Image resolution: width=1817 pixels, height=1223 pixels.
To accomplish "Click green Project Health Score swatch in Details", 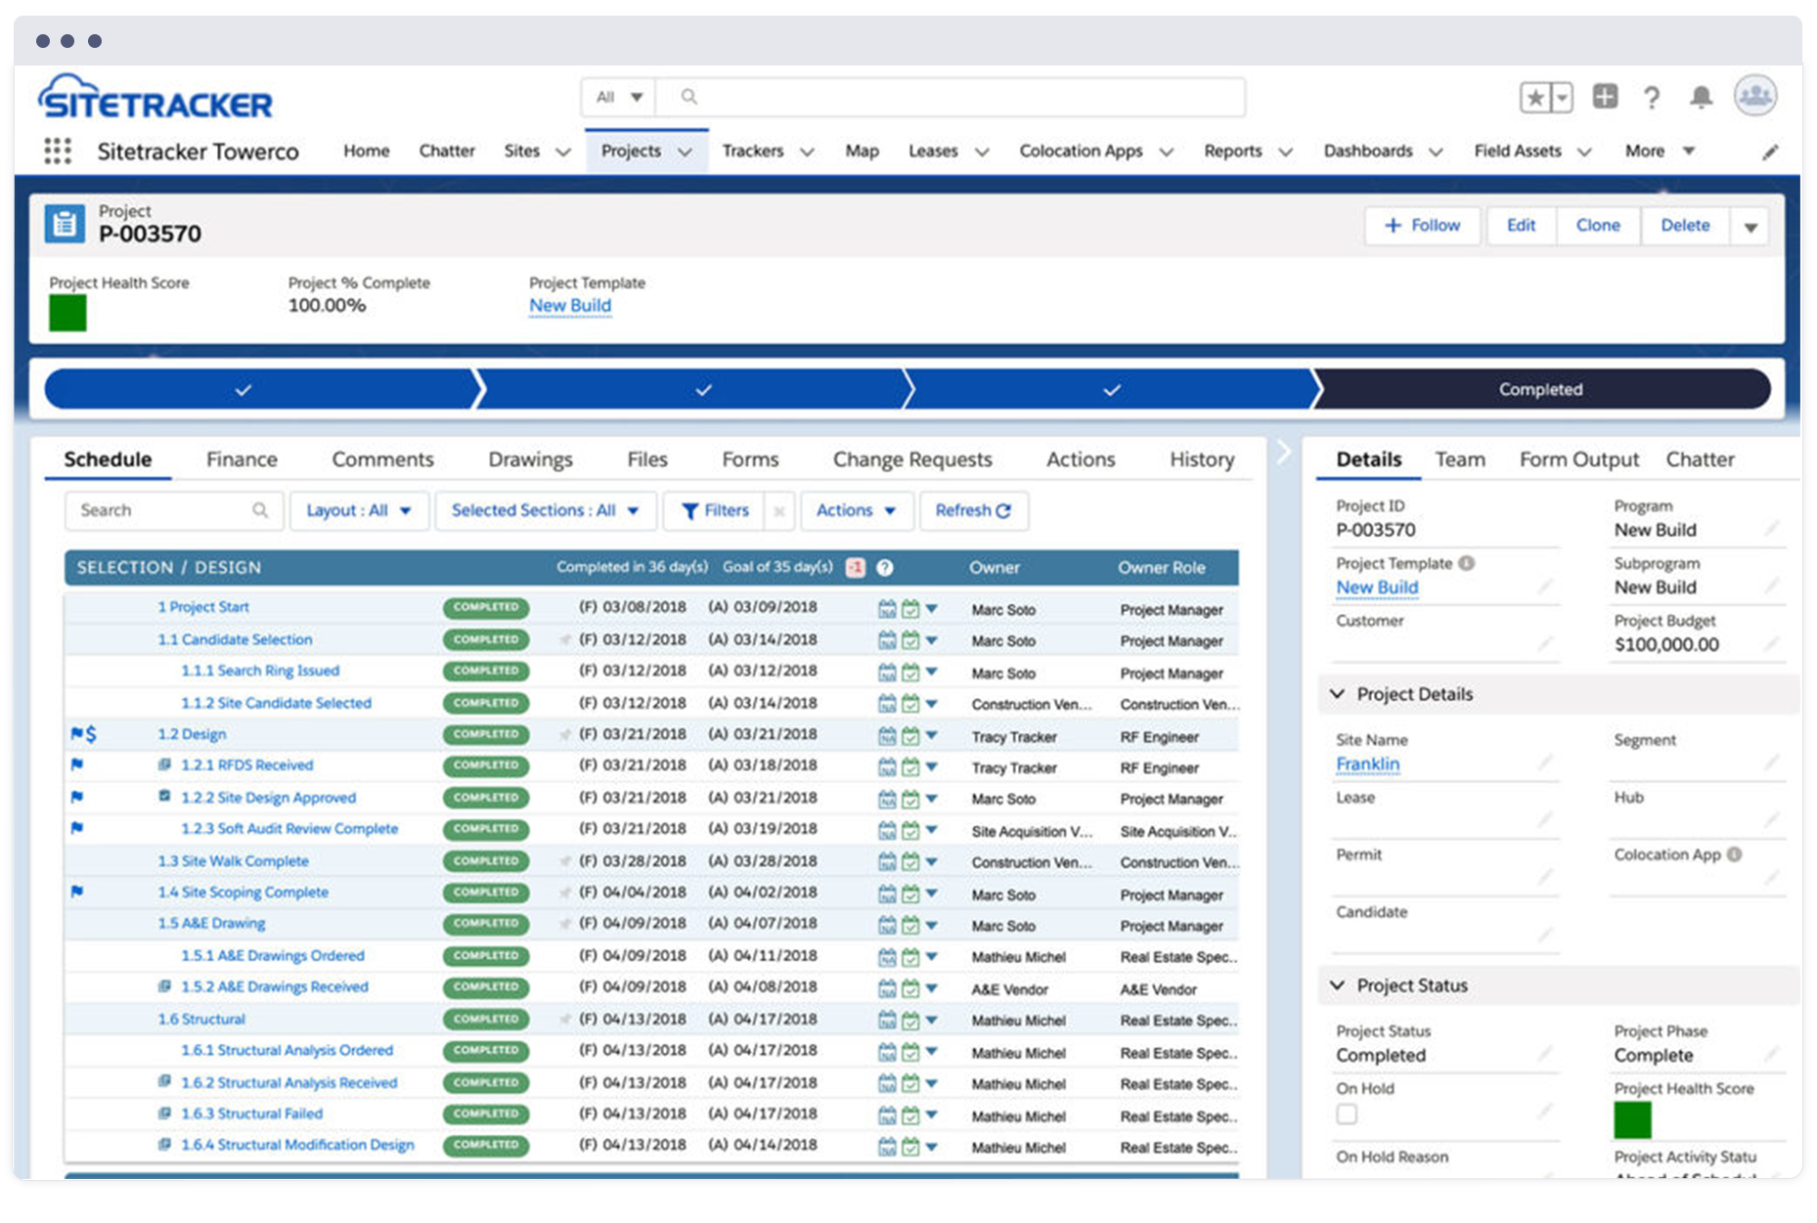I will (x=1632, y=1120).
